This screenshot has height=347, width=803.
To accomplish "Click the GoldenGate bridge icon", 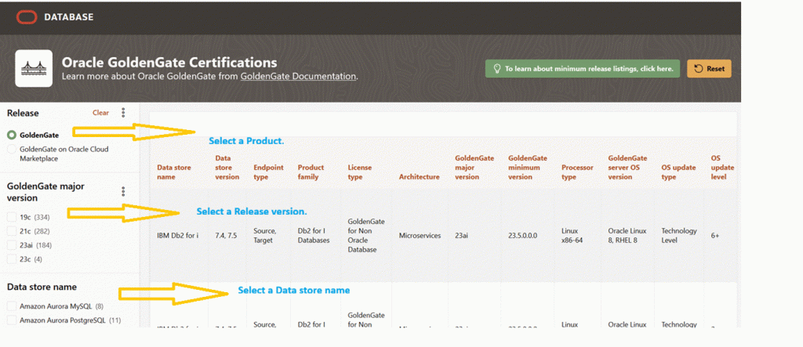I will (x=34, y=69).
